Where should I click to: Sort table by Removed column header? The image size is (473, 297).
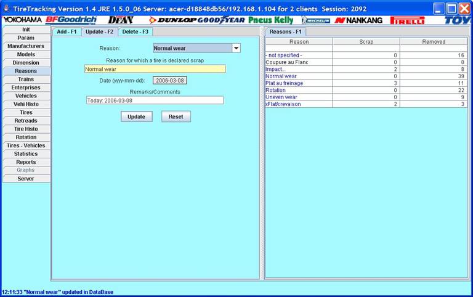click(434, 41)
